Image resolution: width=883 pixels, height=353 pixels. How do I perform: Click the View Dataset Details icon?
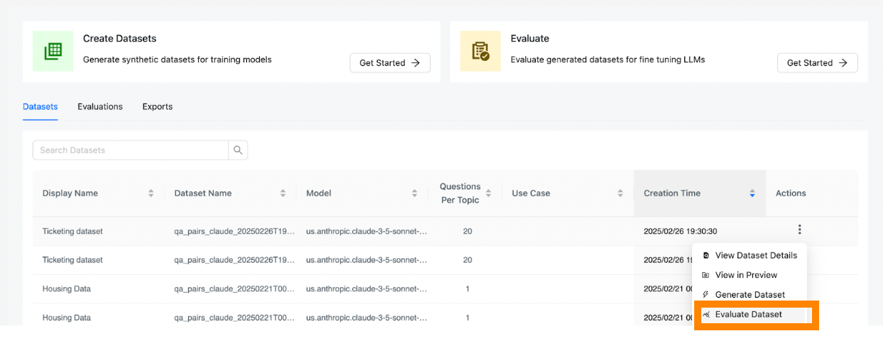click(706, 255)
